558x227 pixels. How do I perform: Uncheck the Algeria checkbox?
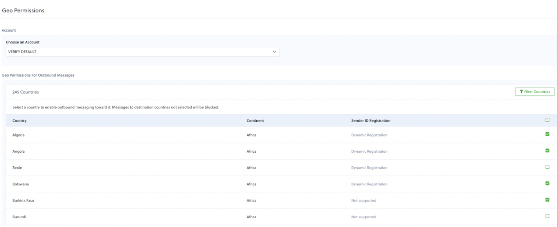click(547, 135)
